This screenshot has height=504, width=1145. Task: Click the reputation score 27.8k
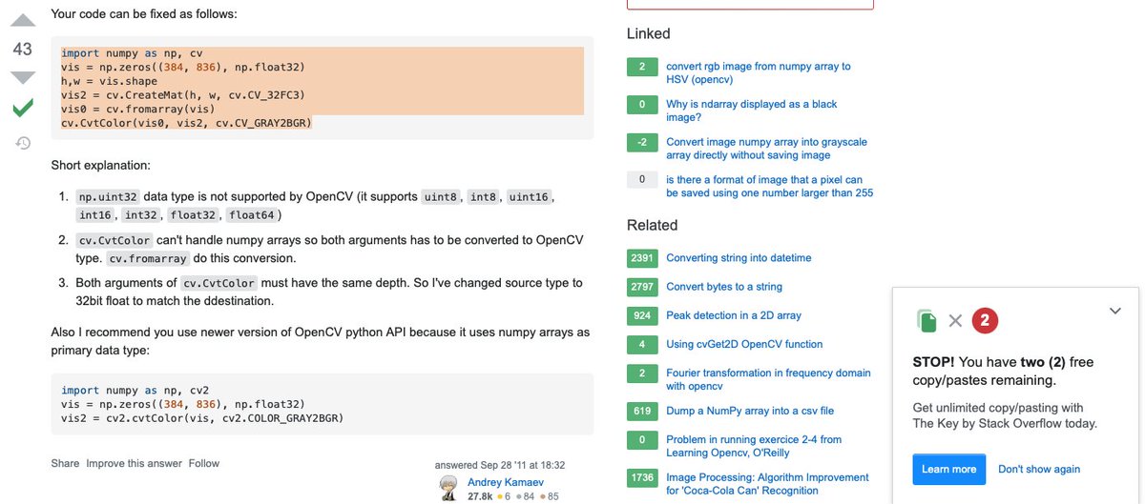tap(480, 496)
